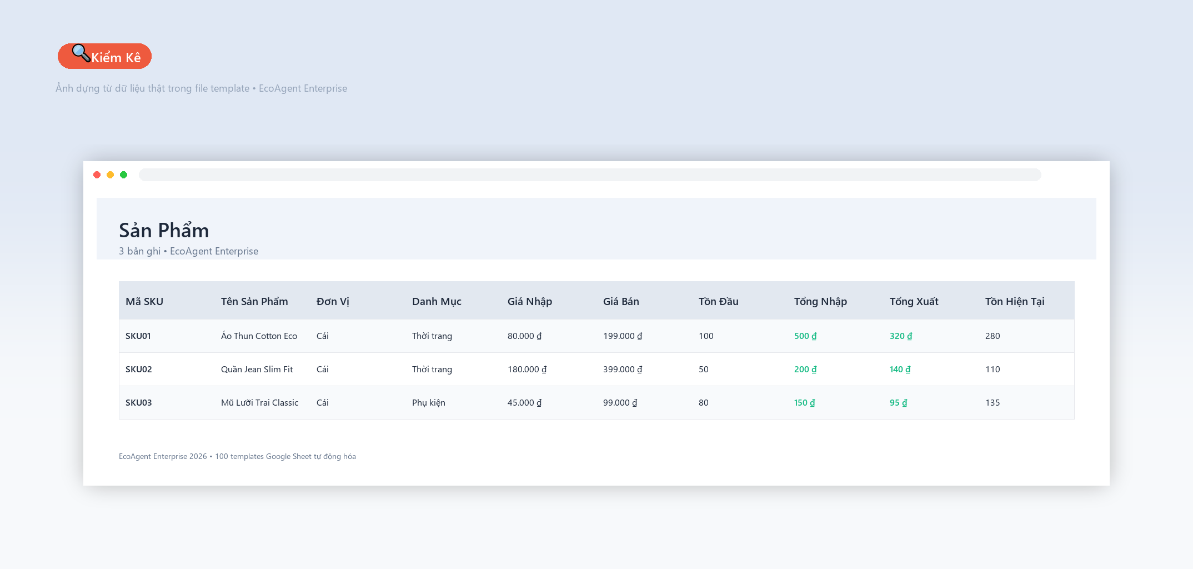Click the Giá Nhập column header
Viewport: 1193px width, 569px height.
point(530,302)
